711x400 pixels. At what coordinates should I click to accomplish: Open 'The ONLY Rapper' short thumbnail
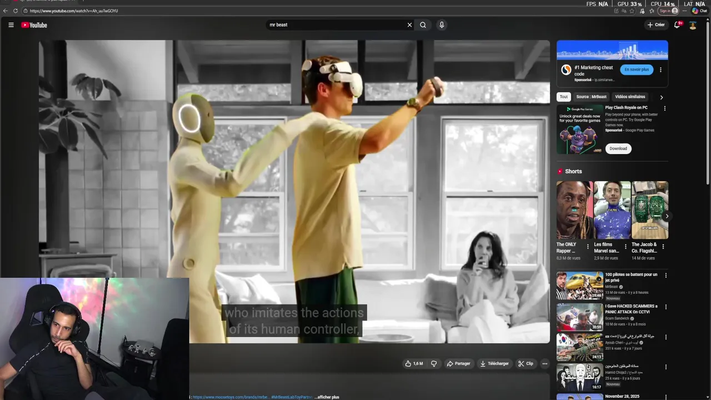point(574,210)
